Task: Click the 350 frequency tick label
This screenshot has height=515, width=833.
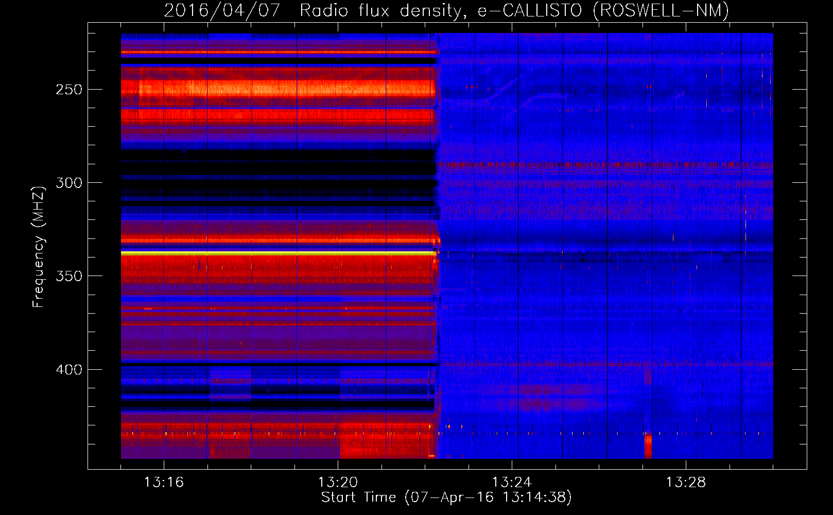Action: (x=69, y=276)
